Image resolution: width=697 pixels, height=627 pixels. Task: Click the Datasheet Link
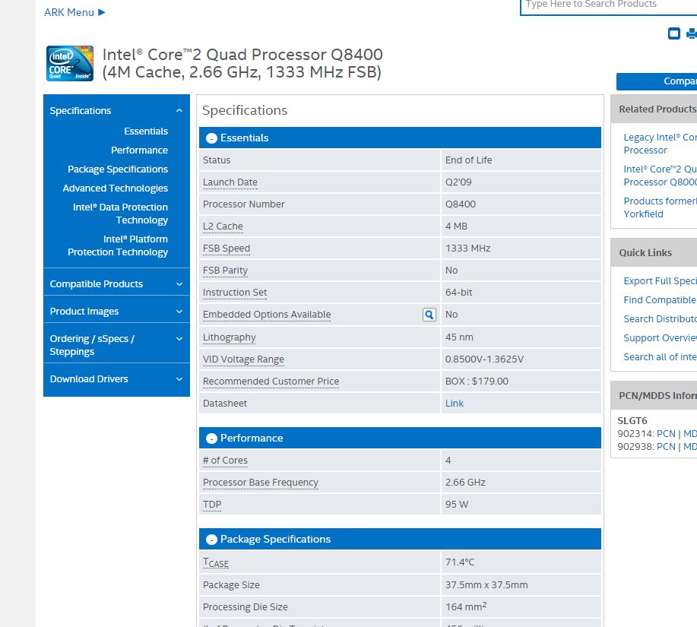pos(455,403)
